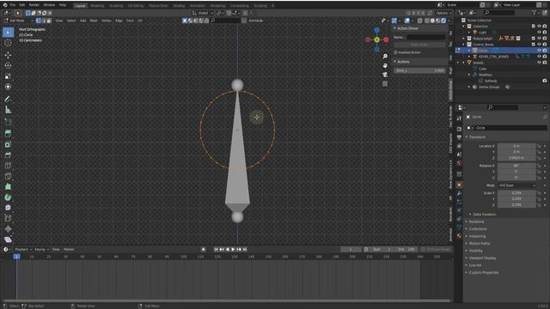Open the Keying popover in timeline

coord(41,250)
